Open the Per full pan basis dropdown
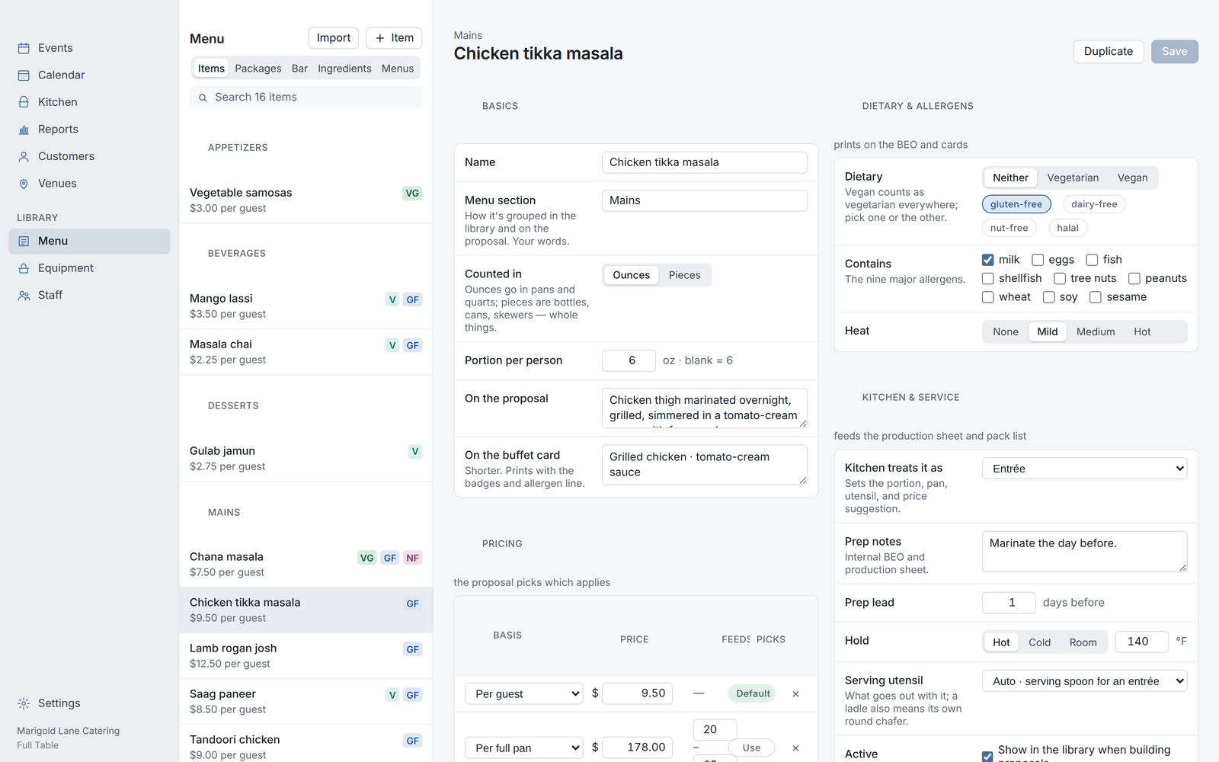This screenshot has height=762, width=1219. point(524,748)
